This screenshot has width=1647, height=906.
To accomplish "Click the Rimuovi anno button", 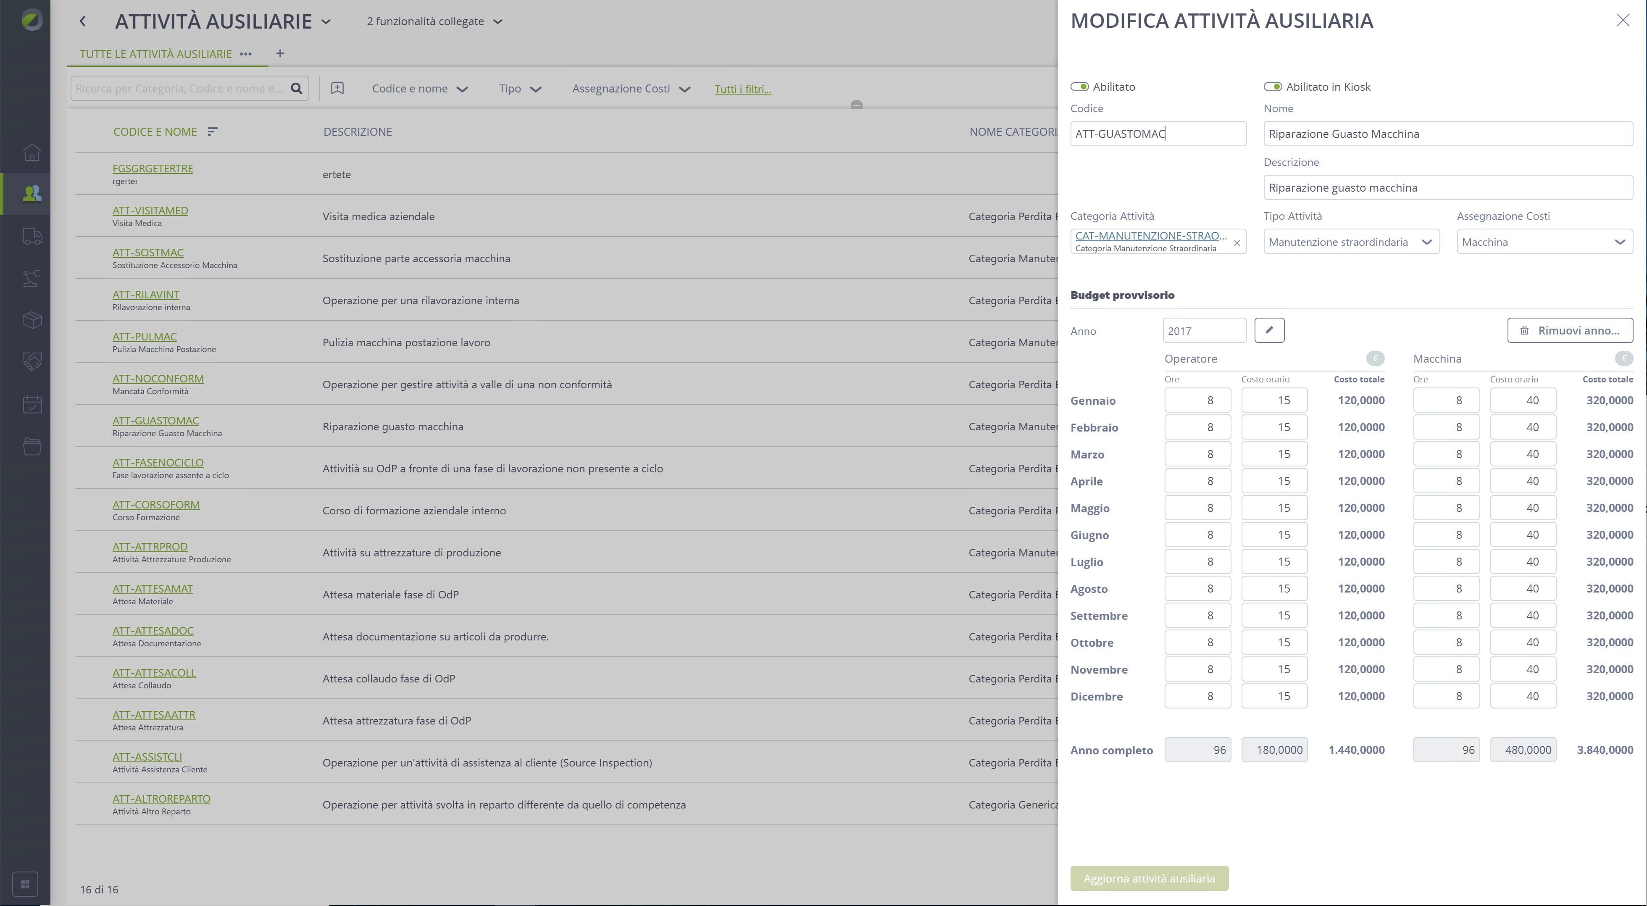I will pos(1570,331).
